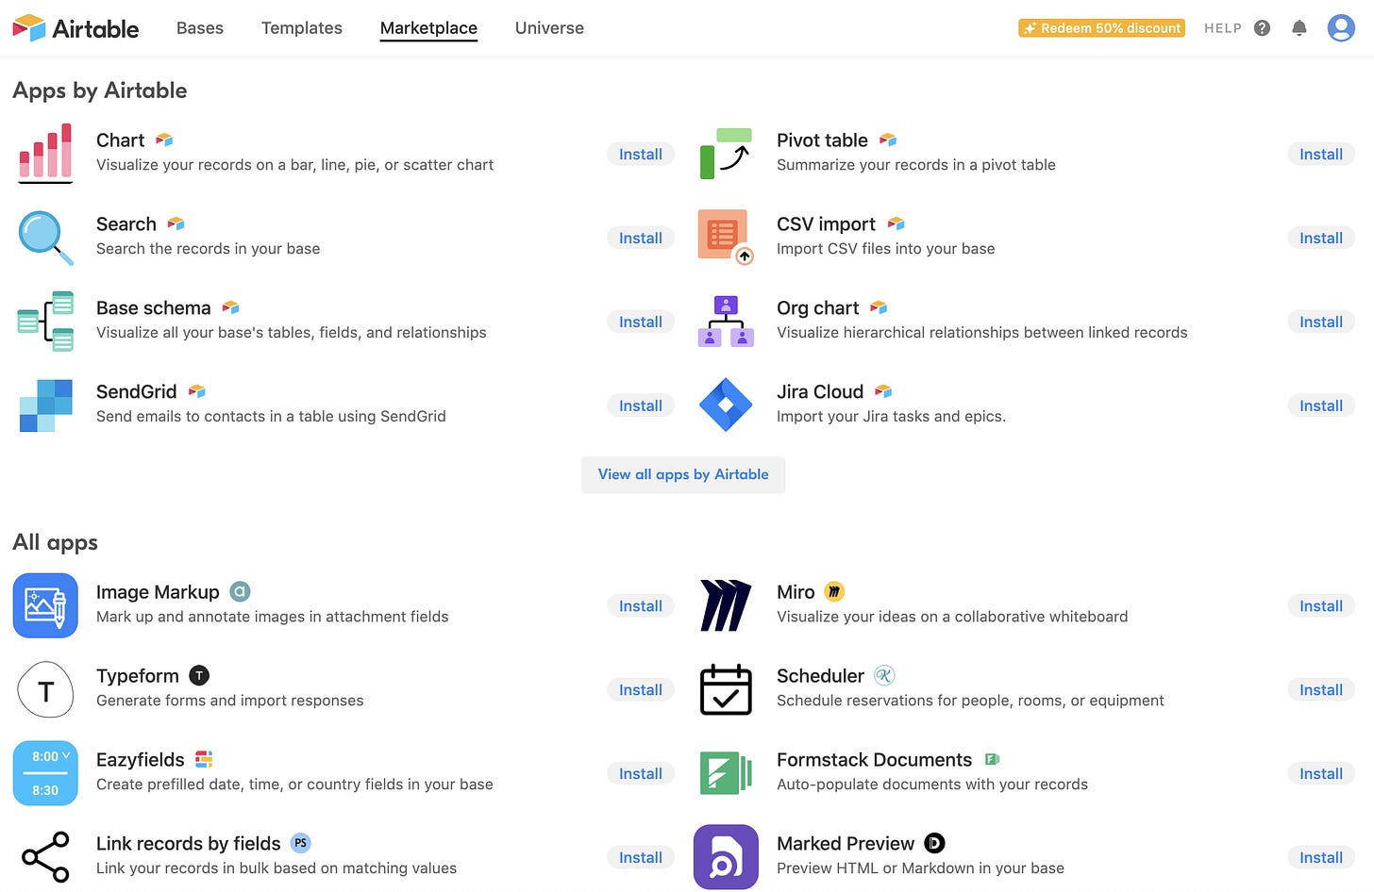This screenshot has width=1374, height=892.
Task: Click the Miro app icon
Action: click(726, 605)
